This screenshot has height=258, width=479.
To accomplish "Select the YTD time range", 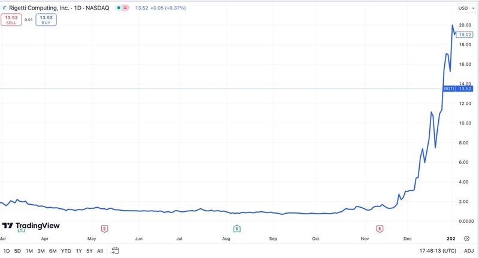I will (x=65, y=250).
